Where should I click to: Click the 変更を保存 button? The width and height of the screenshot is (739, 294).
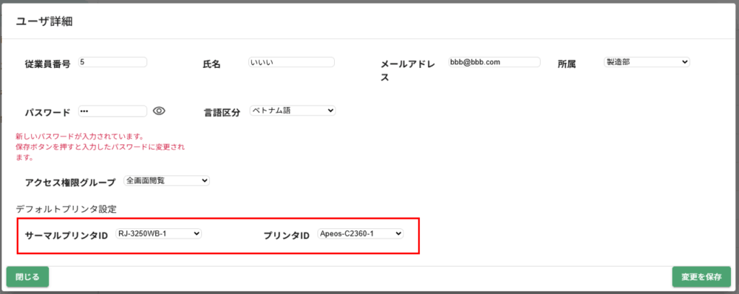[701, 277]
